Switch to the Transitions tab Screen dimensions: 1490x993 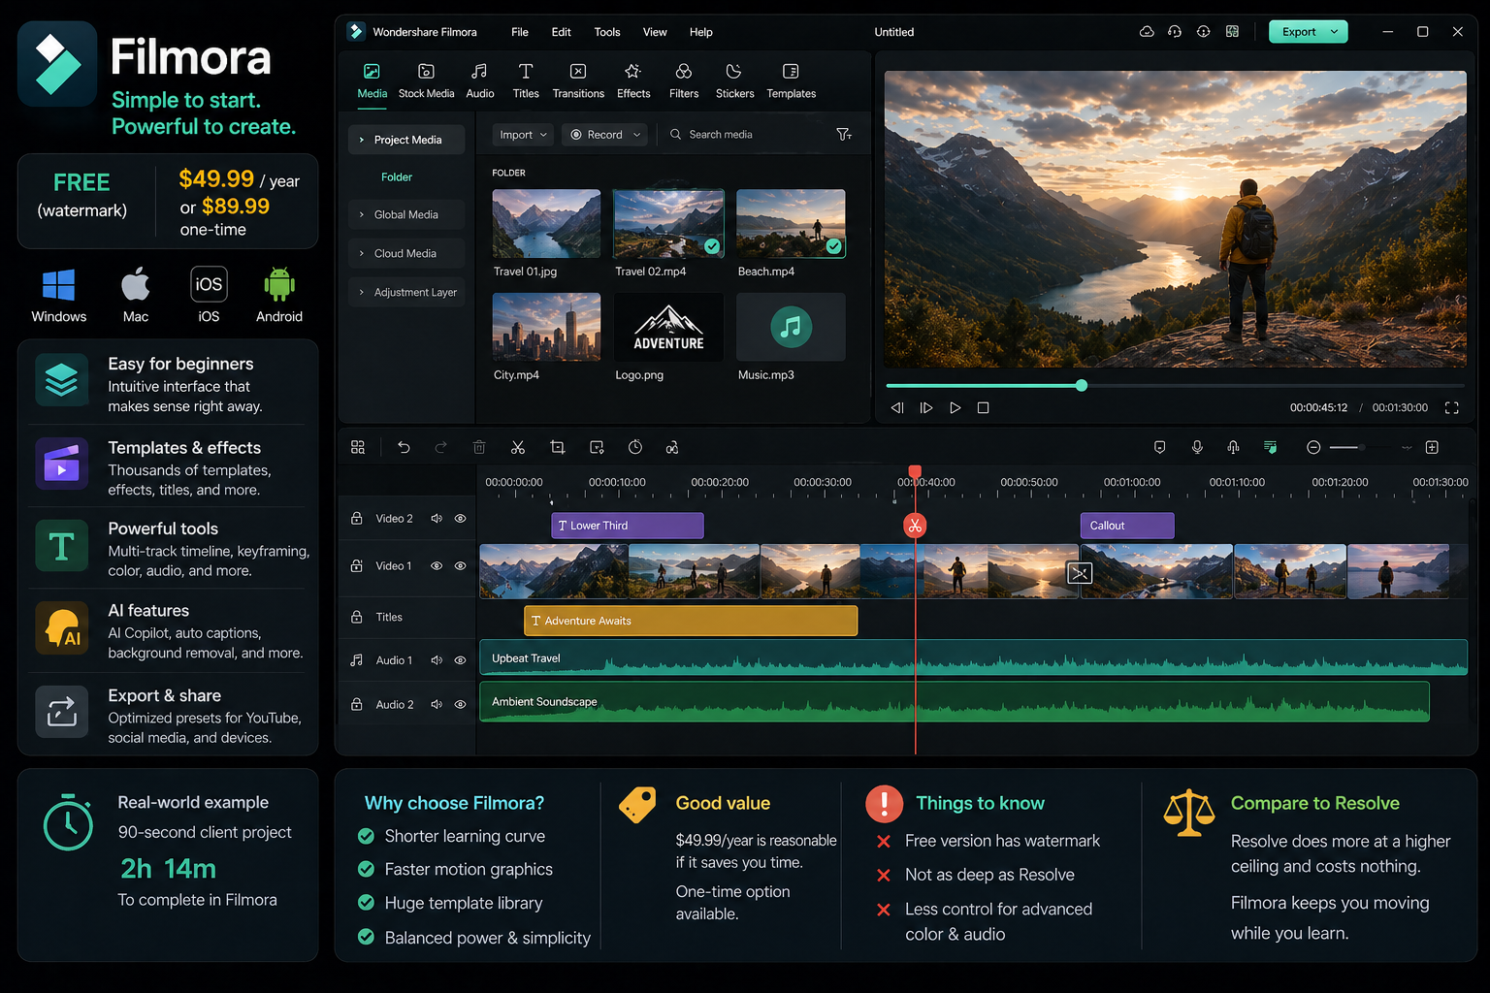tap(578, 80)
